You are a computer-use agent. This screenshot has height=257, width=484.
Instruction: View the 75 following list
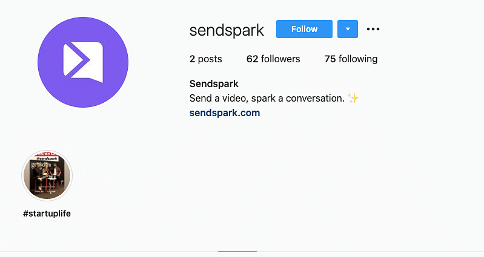point(351,59)
